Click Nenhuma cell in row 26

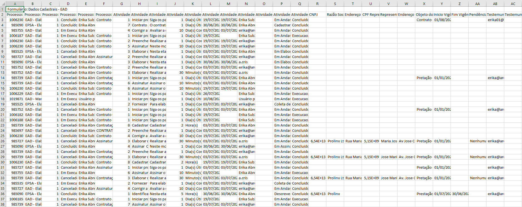477,141
